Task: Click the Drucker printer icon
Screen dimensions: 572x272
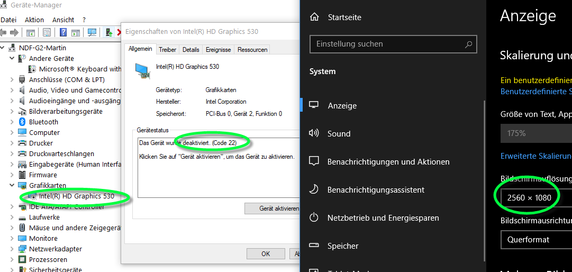Action: pos(22,143)
